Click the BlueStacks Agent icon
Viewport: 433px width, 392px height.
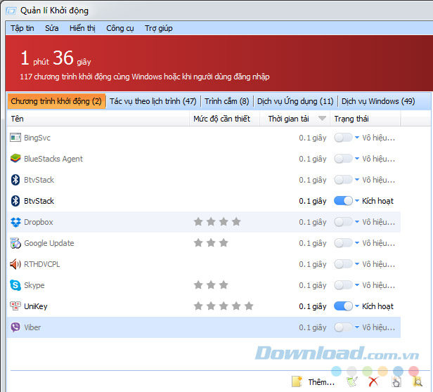coord(15,159)
